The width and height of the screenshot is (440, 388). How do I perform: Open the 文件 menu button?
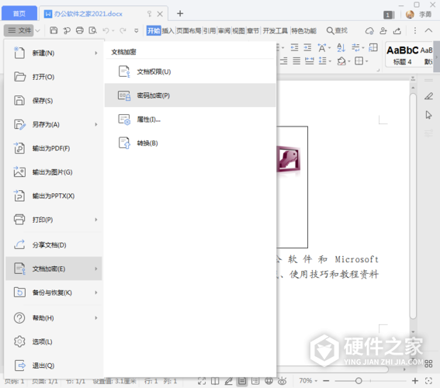click(19, 30)
